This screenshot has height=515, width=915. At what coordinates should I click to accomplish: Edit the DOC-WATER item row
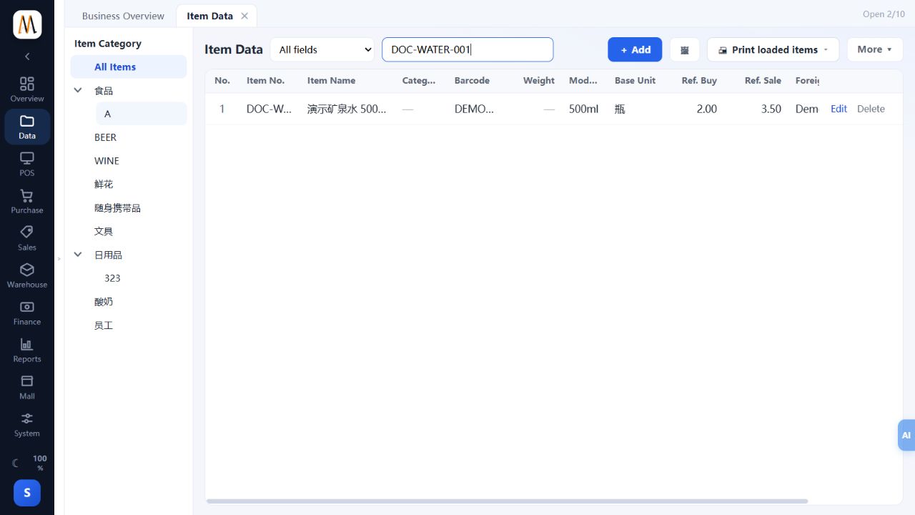tap(839, 109)
